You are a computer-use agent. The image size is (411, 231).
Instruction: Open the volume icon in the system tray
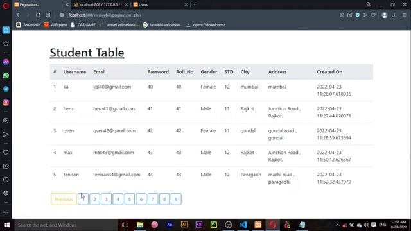click(x=367, y=225)
